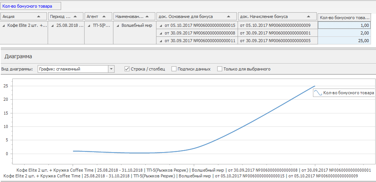Click sort arrow in Период header
The height and width of the screenshot is (182, 376).
coord(75,16)
